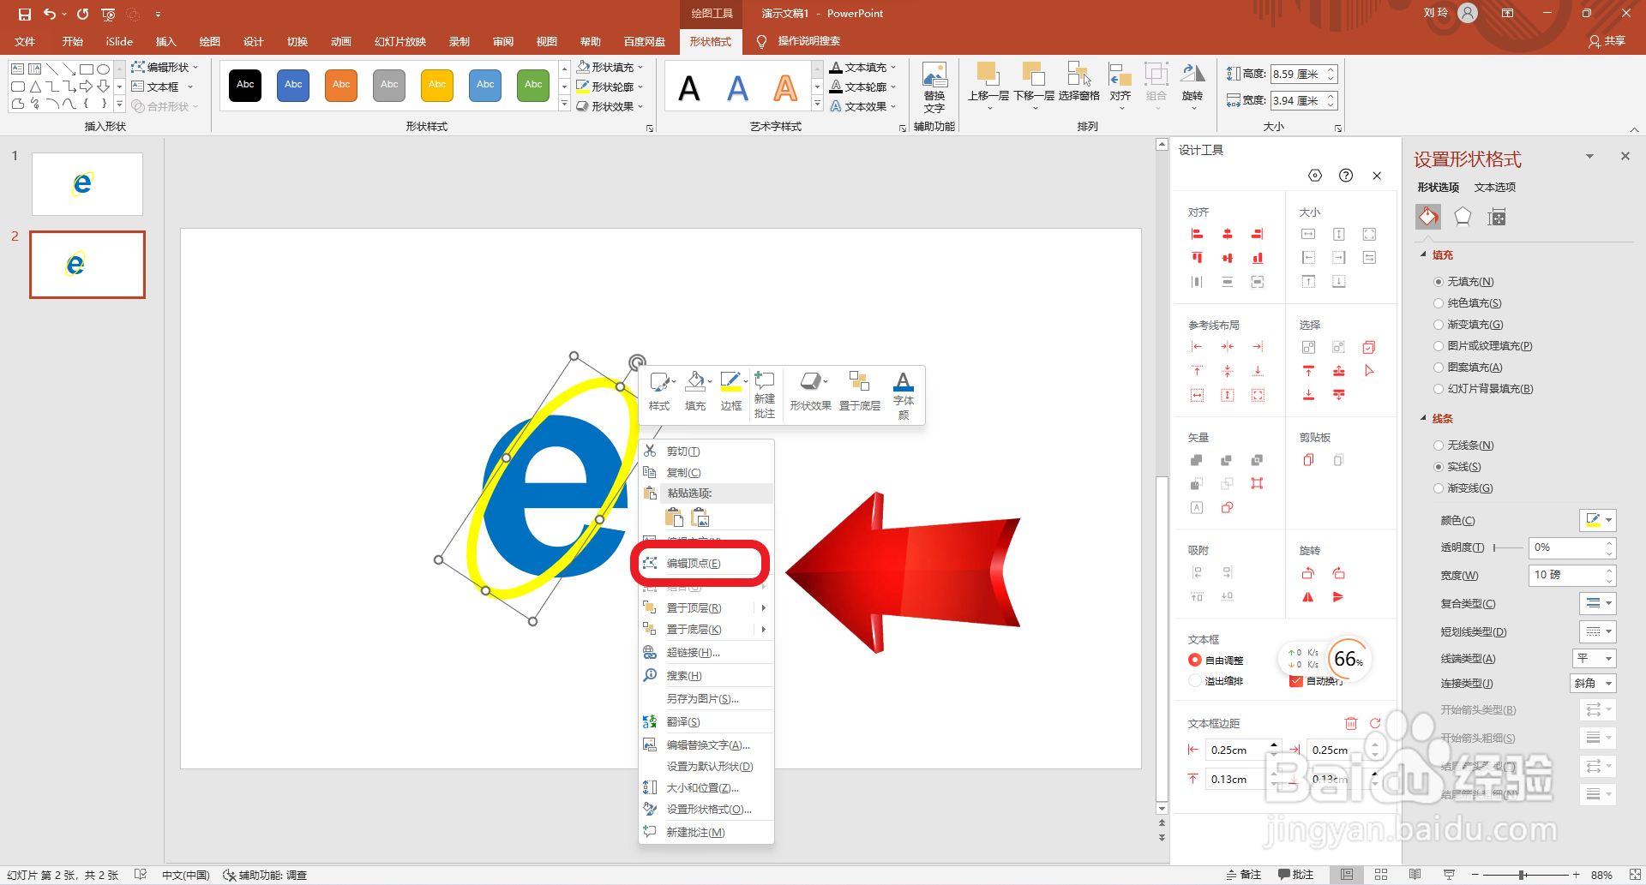Select the 大小与属性 icon in format pane
Screen dimensions: 1646x885
[x=1497, y=218]
